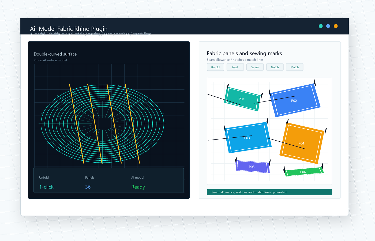Click the Match button

coord(295,67)
